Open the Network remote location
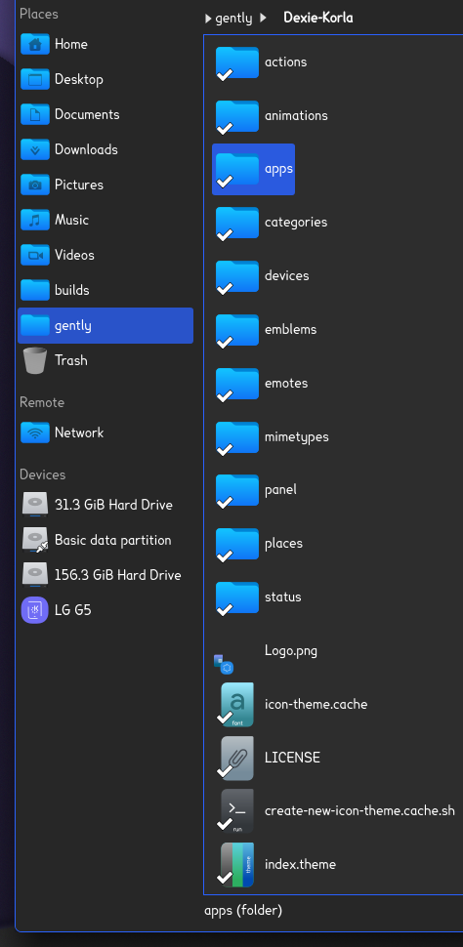The image size is (463, 947). (x=105, y=432)
